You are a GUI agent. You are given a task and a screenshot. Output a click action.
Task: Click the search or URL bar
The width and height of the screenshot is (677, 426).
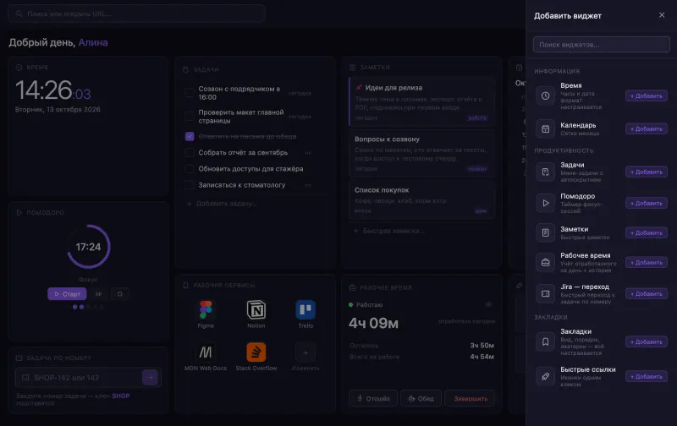(136, 14)
